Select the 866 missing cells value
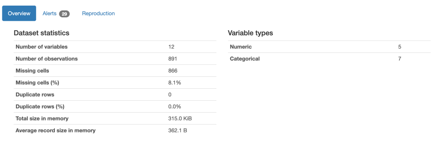This screenshot has width=432, height=145. pos(173,71)
